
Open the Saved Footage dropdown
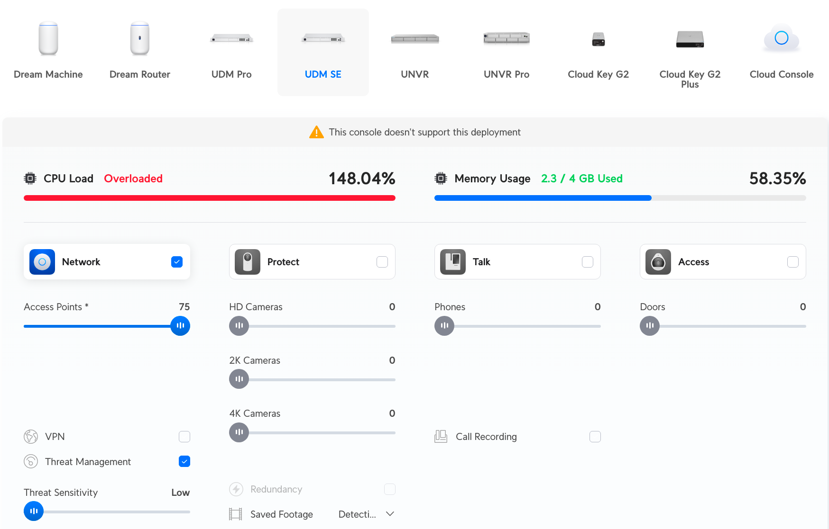366,514
